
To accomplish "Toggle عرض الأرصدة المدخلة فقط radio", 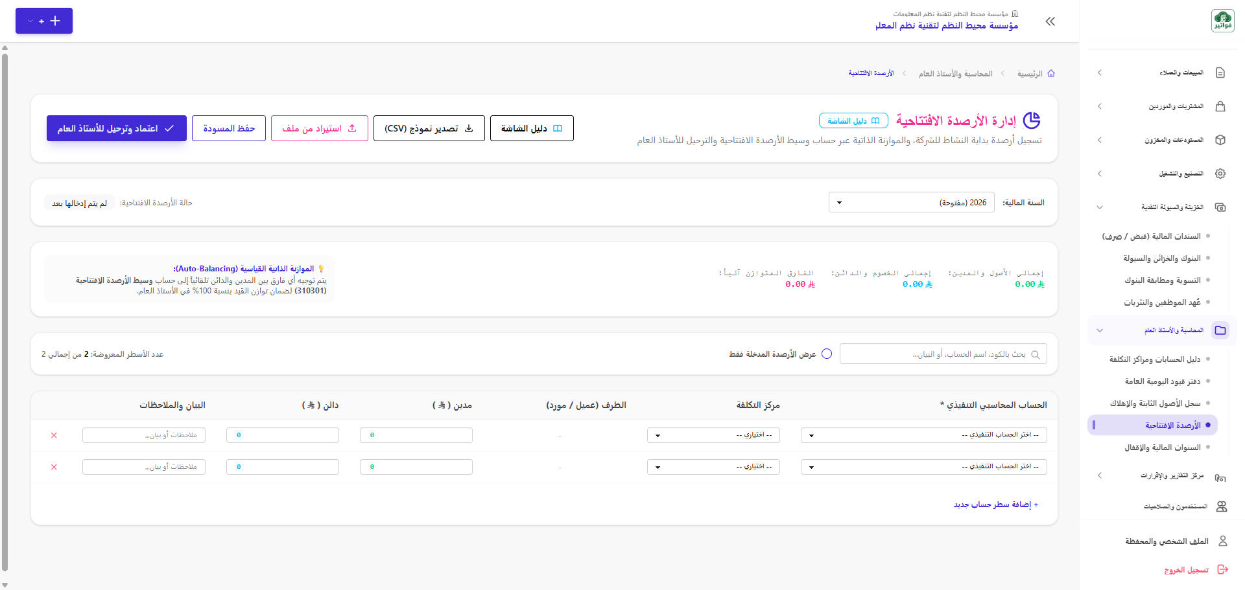I will pos(827,354).
